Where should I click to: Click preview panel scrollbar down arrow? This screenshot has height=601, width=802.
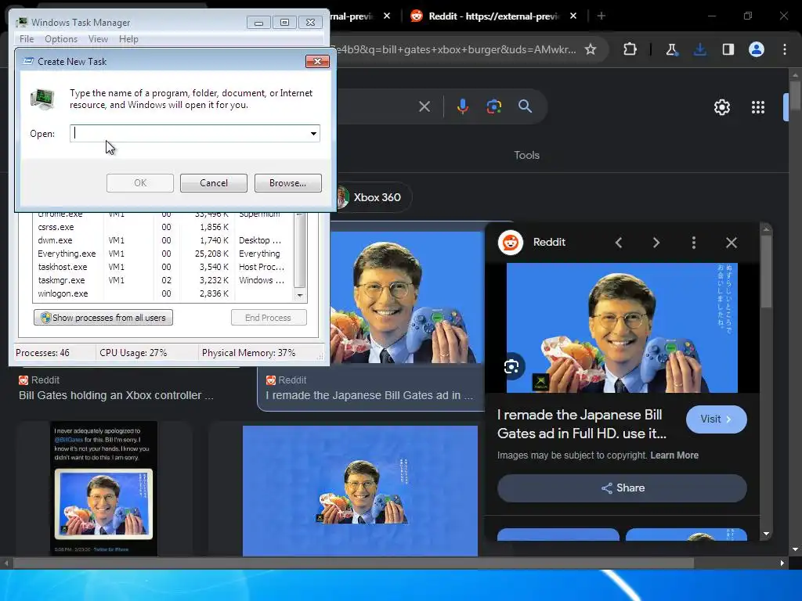766,534
